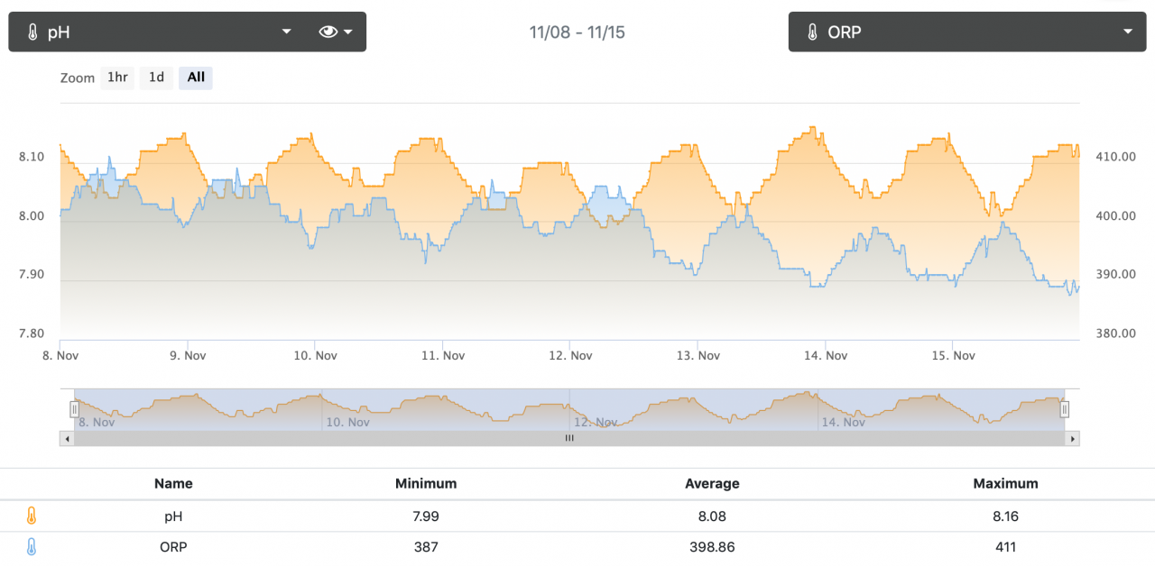The width and height of the screenshot is (1155, 566).
Task: Click the thermometer icon beside ORP dropdown
Action: pos(812,32)
